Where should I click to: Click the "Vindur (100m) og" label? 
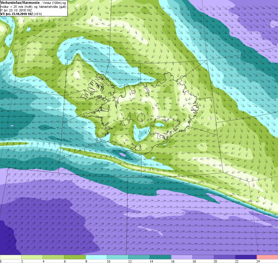tap(54, 3)
